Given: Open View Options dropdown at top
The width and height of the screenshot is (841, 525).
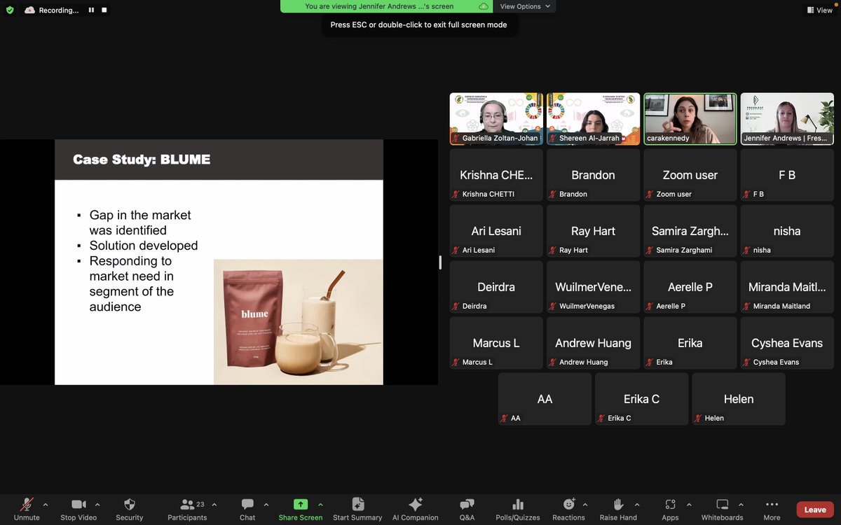Looking at the screenshot, I should [525, 6].
